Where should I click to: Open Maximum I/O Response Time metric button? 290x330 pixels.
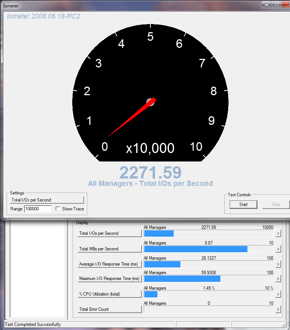pyautogui.click(x=110, y=279)
